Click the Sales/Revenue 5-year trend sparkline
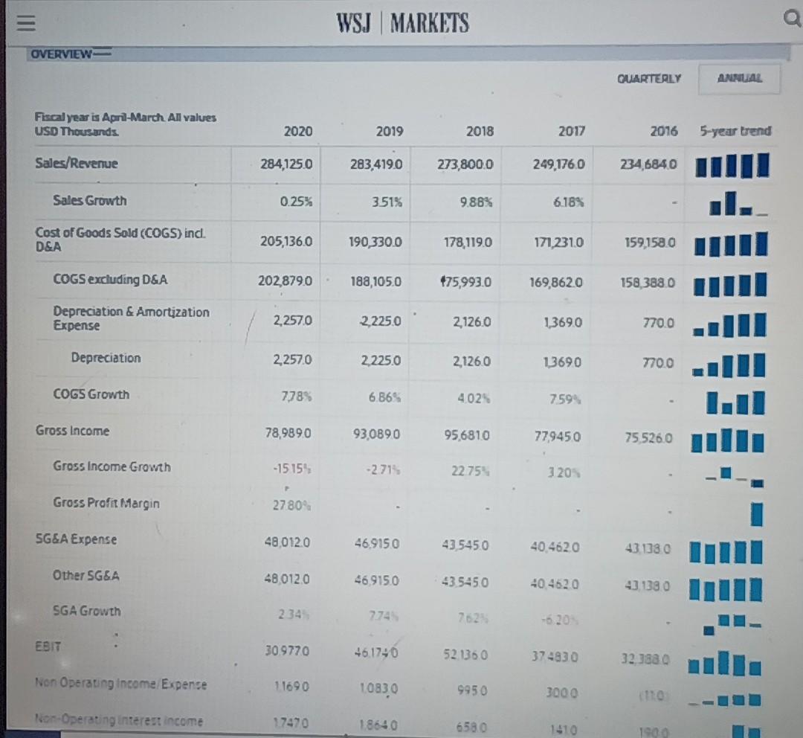 tap(731, 164)
